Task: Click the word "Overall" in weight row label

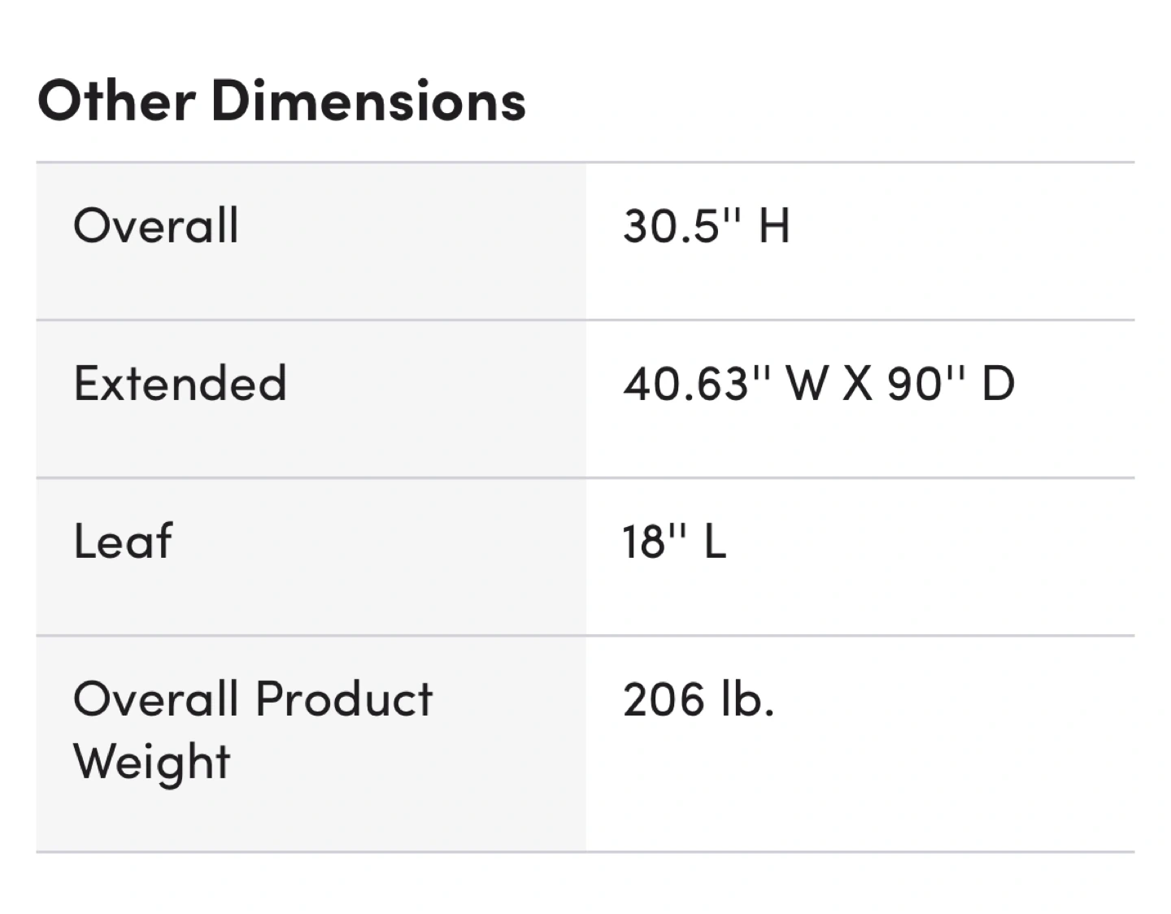Action: 156,699
